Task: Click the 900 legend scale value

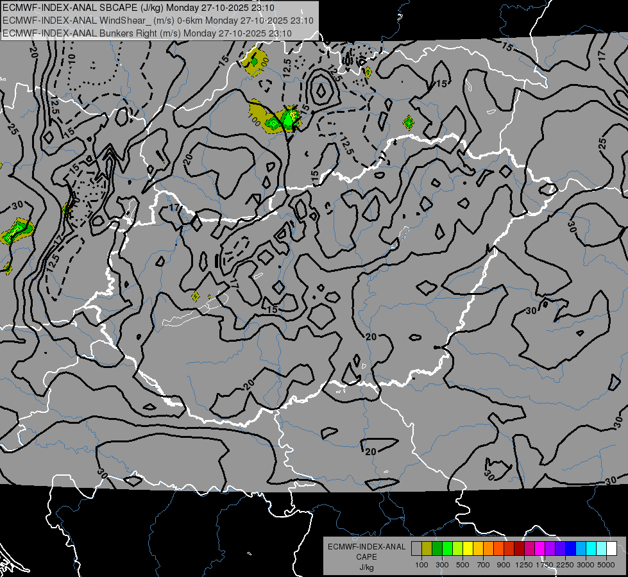Action: 504,565
